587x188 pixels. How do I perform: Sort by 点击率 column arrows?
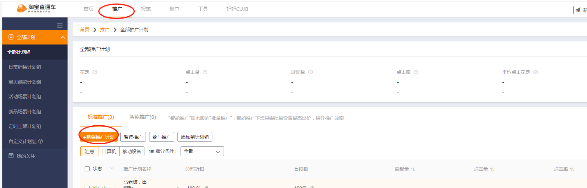pos(572,169)
